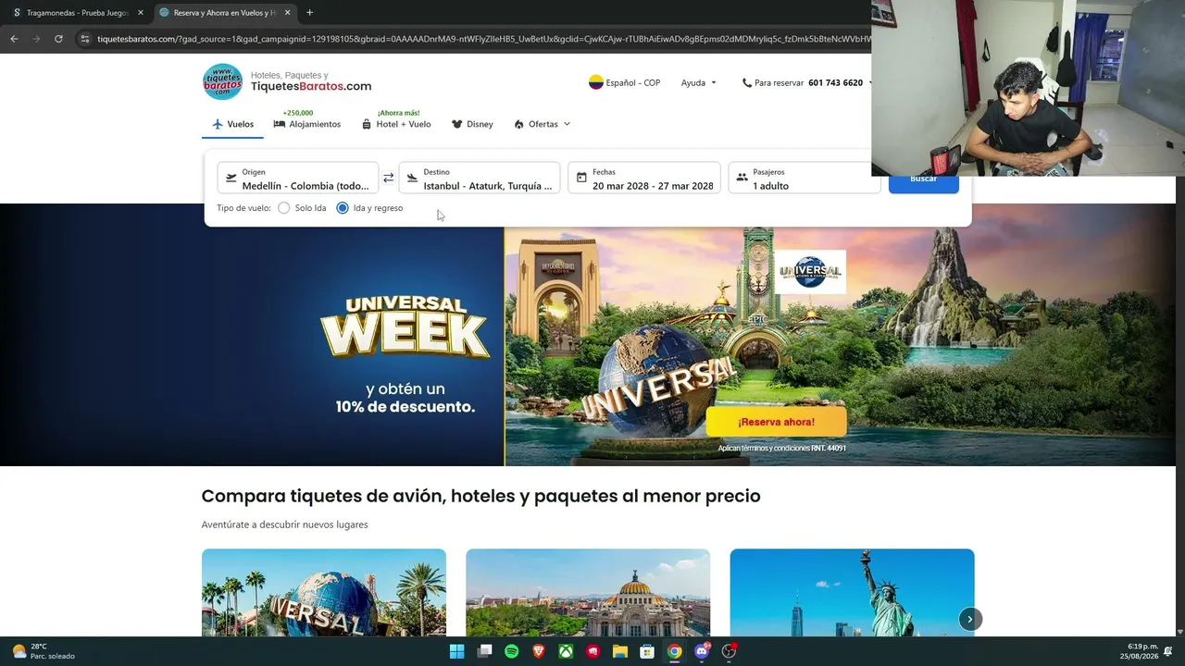Image resolution: width=1185 pixels, height=666 pixels.
Task: Open Brave browser from the taskbar
Action: pos(539,651)
